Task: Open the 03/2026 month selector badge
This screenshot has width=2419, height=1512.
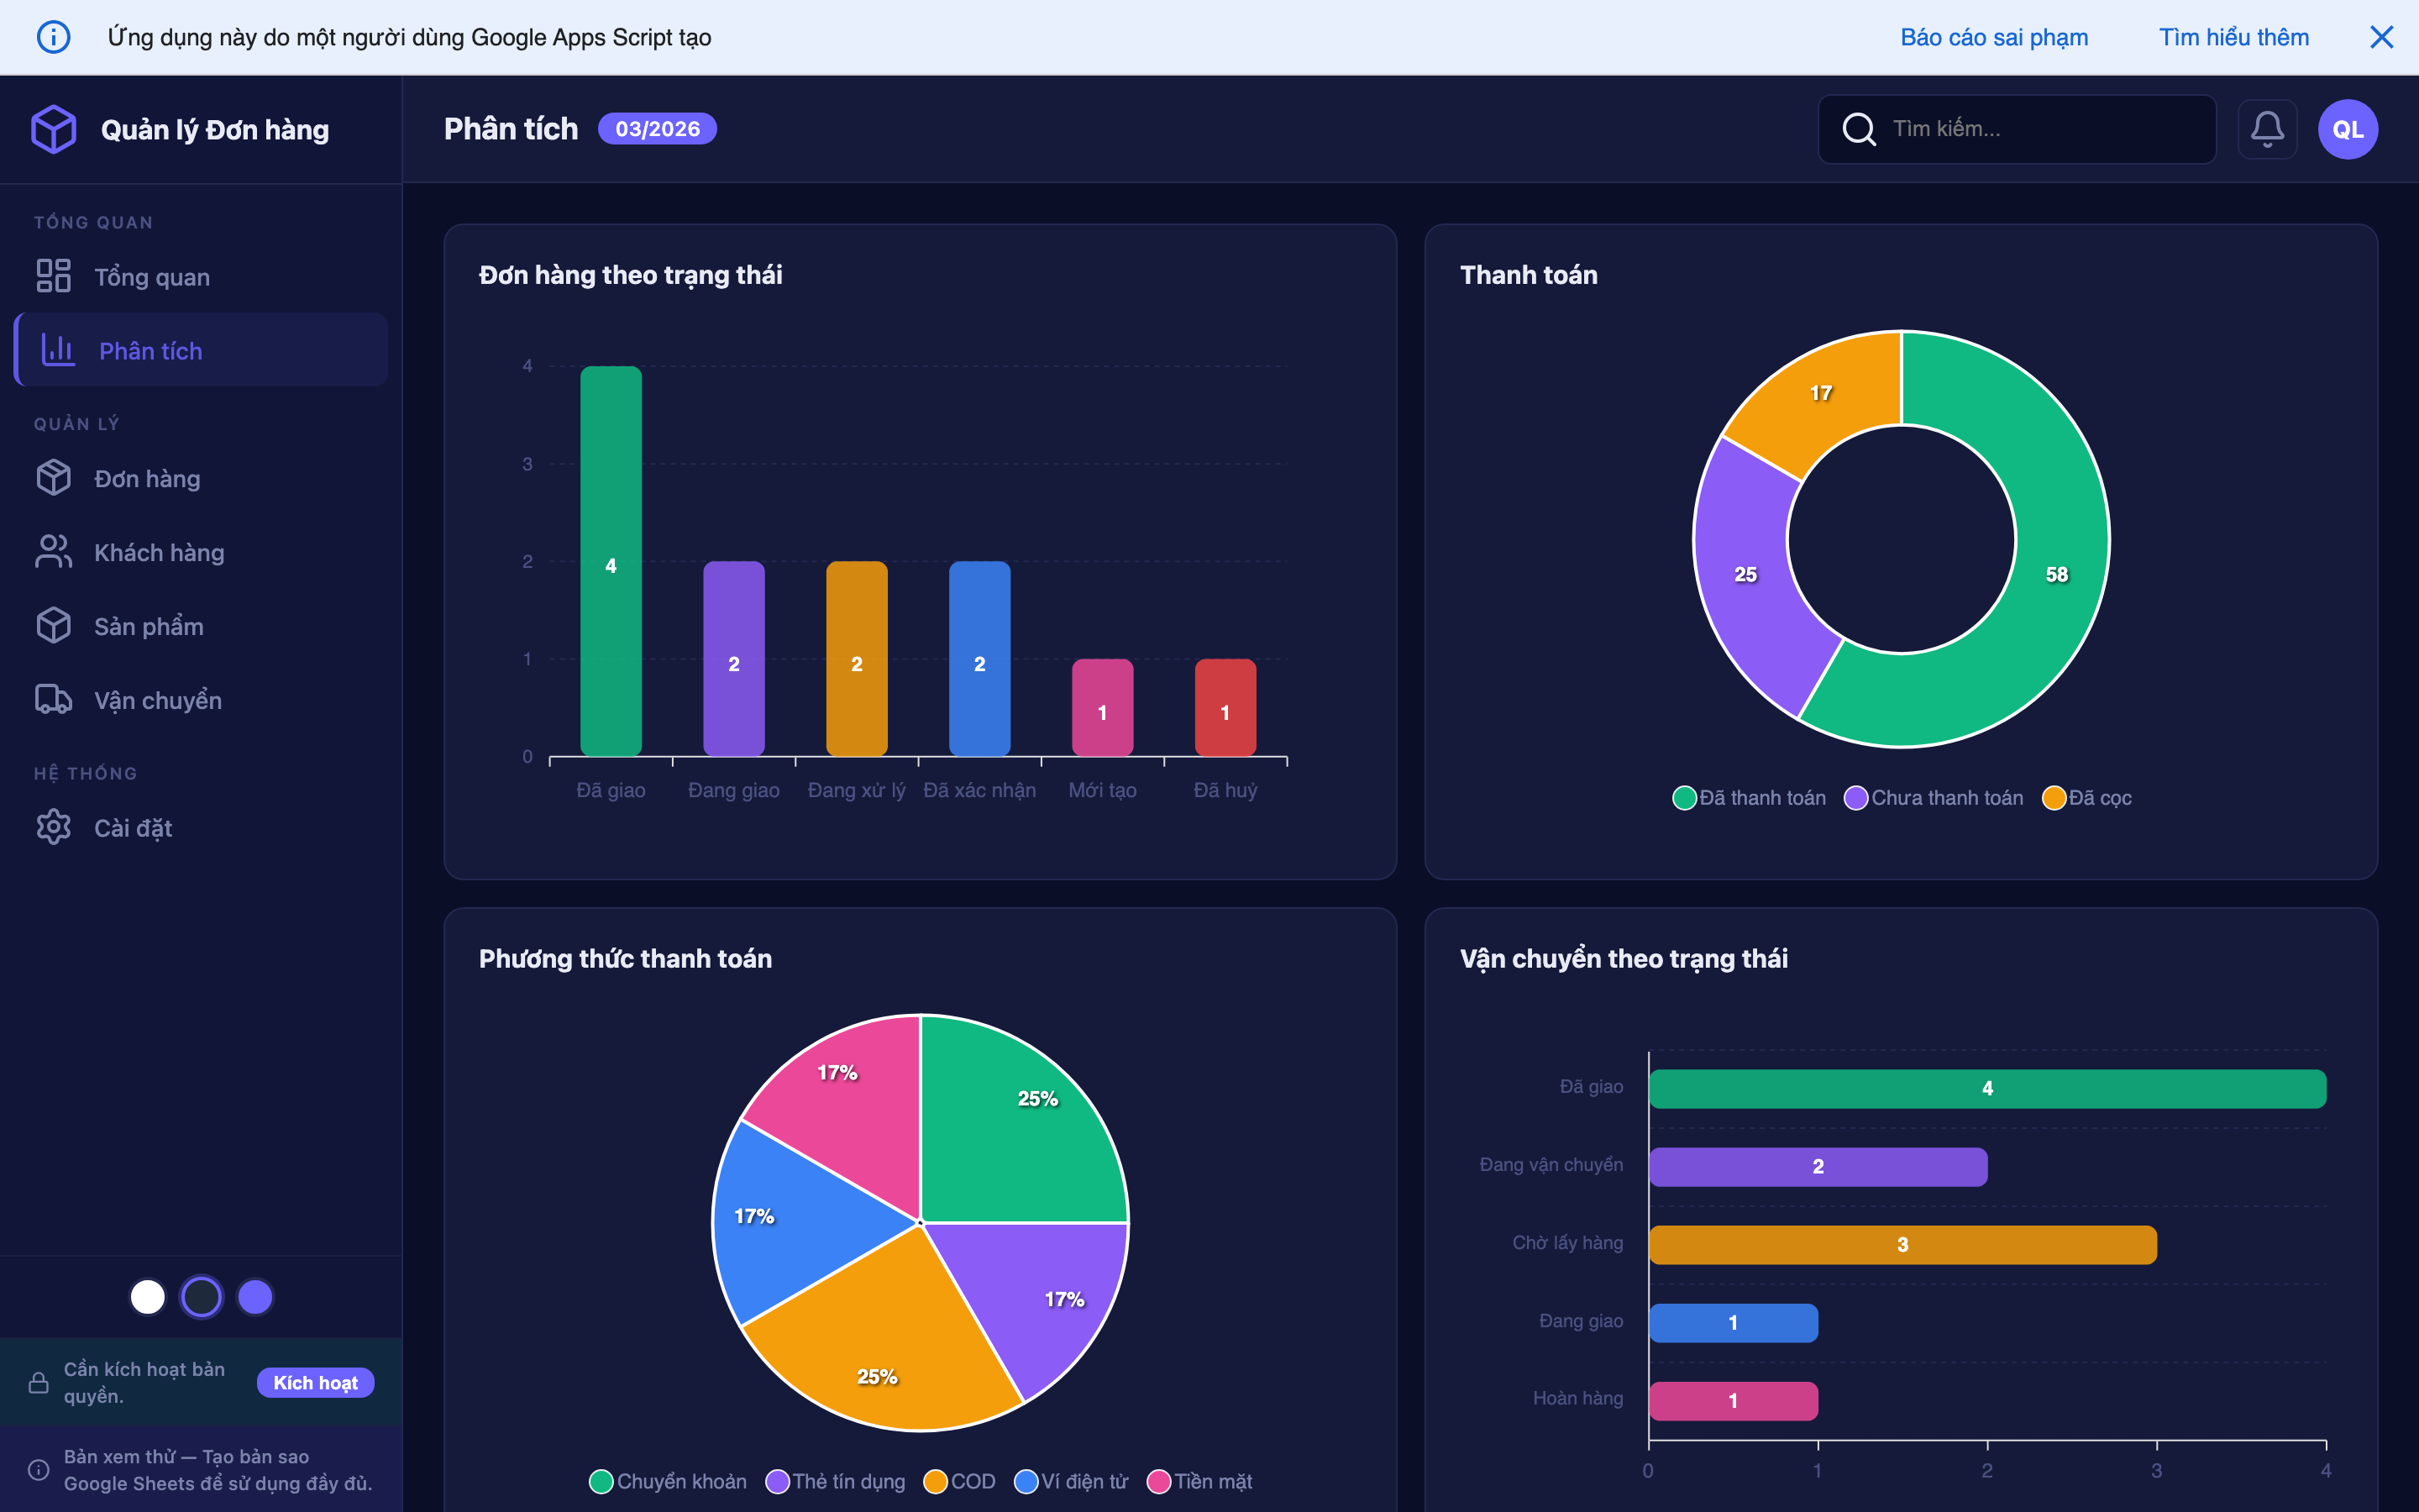Action: 657,129
